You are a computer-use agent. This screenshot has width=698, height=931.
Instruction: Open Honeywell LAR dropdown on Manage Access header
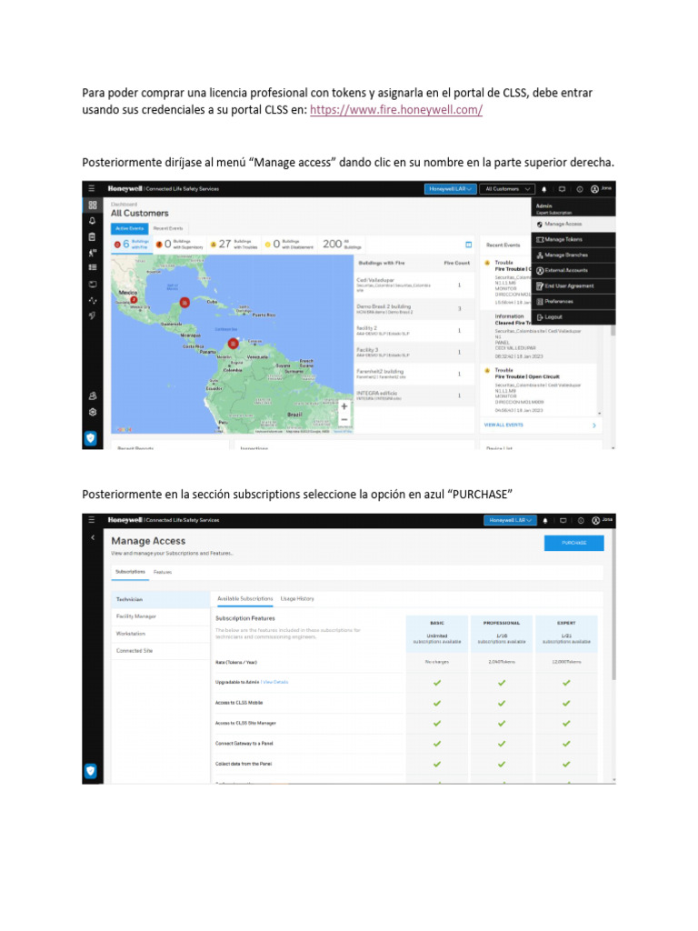[509, 521]
